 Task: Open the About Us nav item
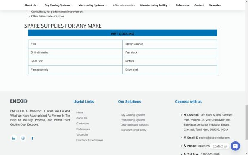click(x=30, y=5)
